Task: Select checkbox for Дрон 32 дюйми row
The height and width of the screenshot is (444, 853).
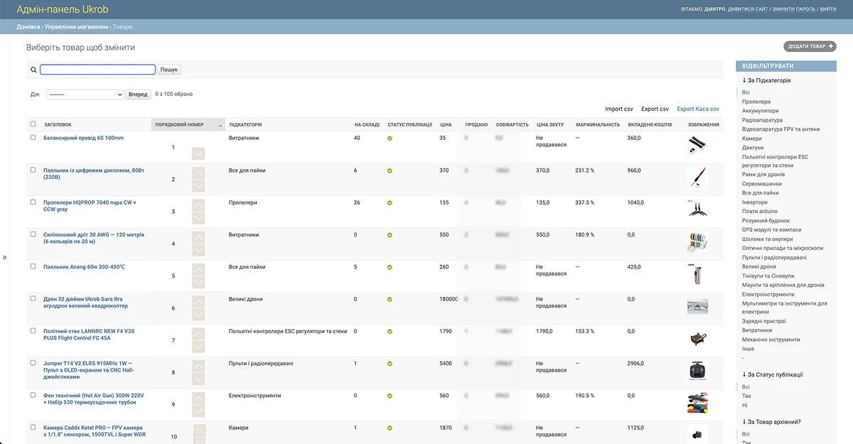Action: coord(33,298)
